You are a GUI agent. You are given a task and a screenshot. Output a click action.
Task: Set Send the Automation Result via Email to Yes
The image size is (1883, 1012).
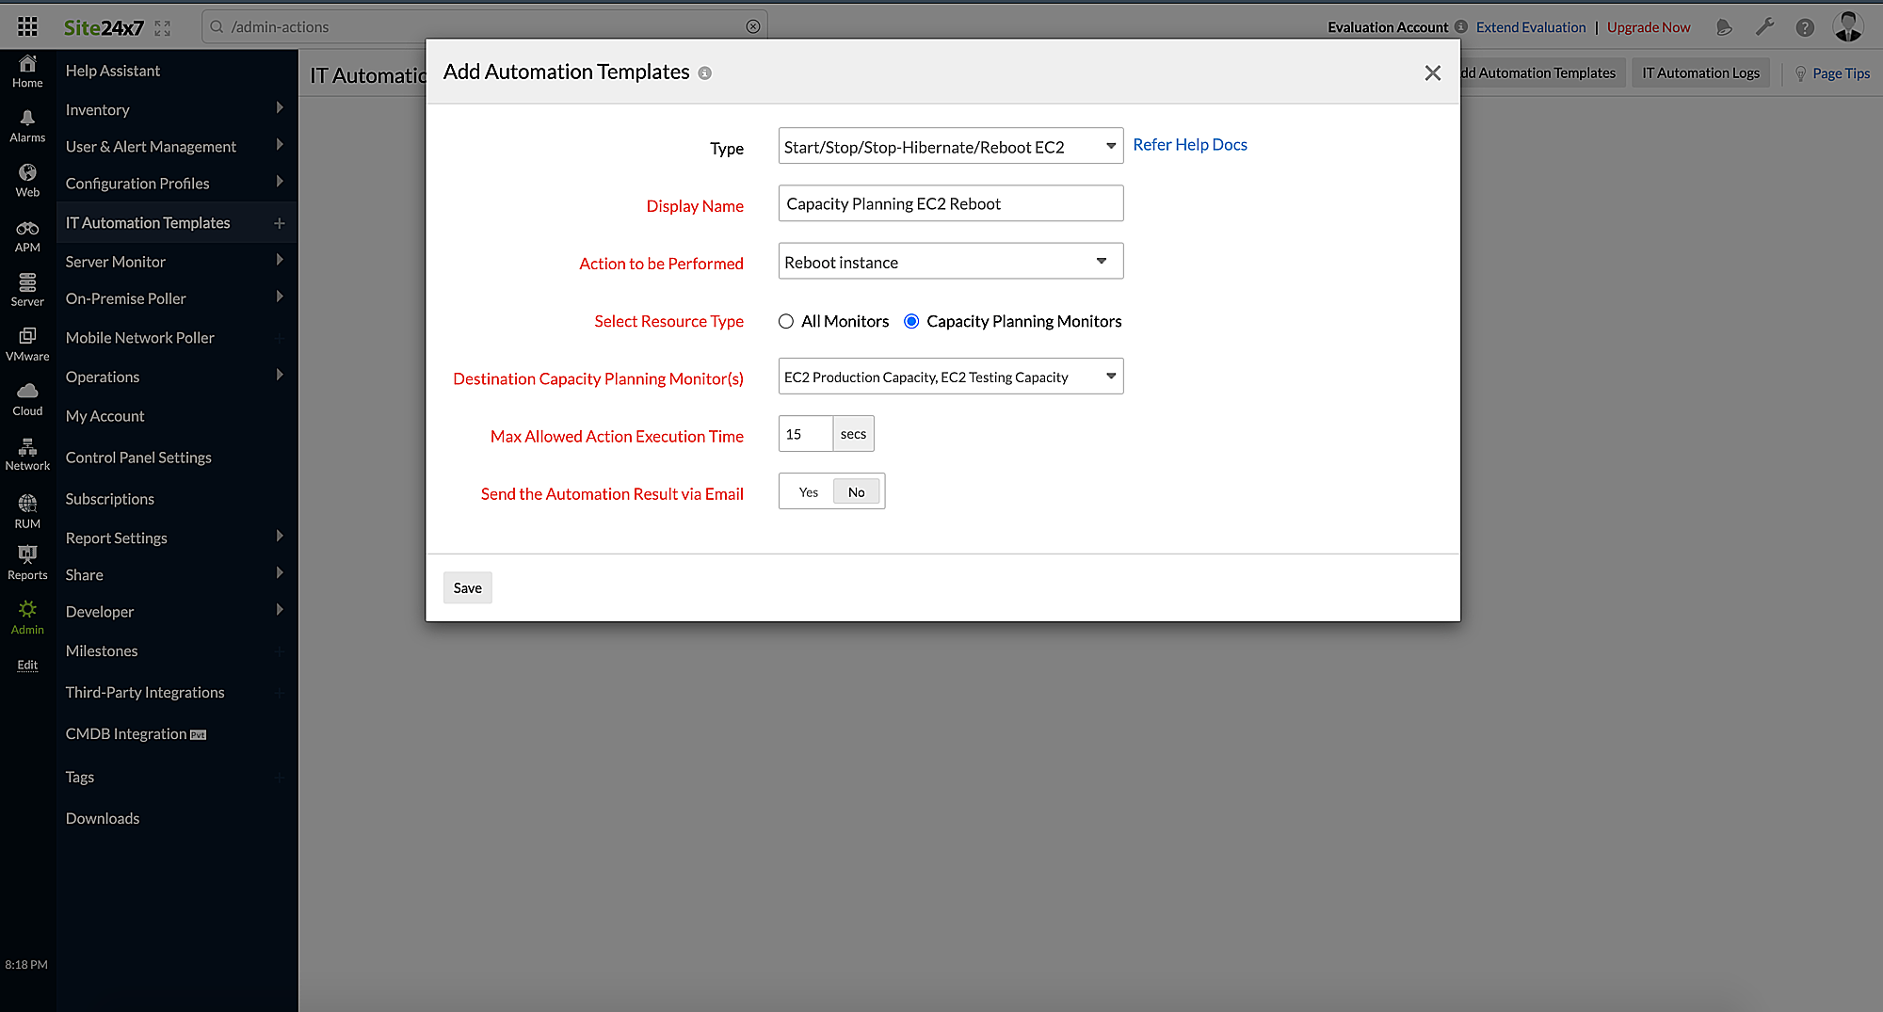(x=807, y=490)
